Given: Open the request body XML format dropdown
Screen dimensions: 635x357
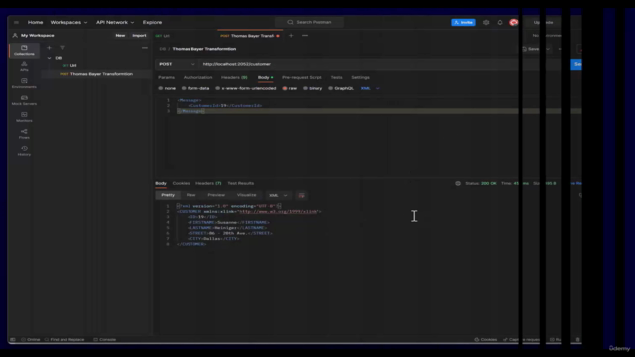Looking at the screenshot, I should 370,88.
